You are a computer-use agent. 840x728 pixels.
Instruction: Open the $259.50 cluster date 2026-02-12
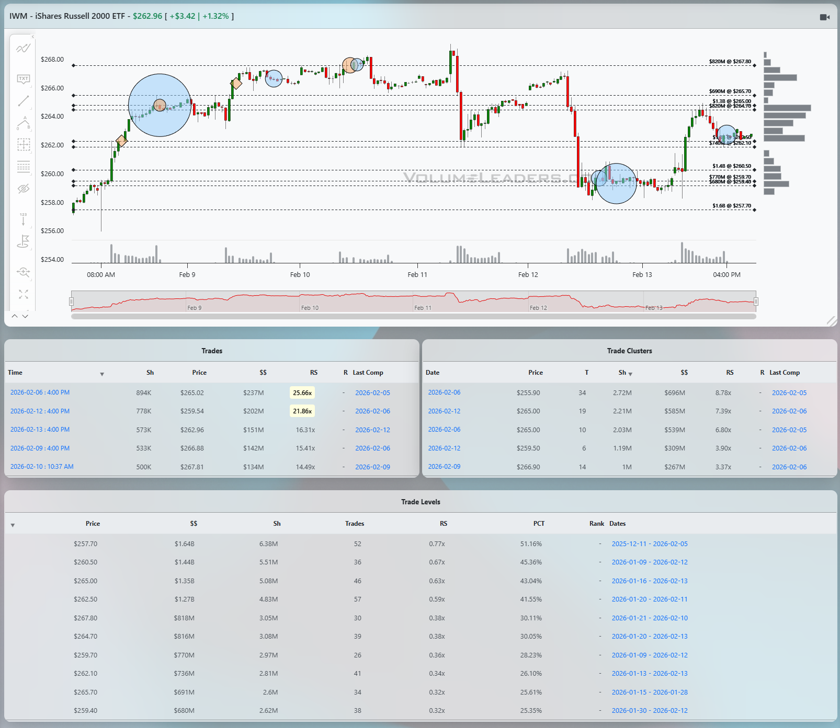coord(444,448)
